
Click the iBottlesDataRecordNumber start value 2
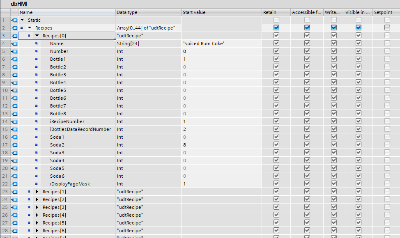pyautogui.click(x=184, y=129)
